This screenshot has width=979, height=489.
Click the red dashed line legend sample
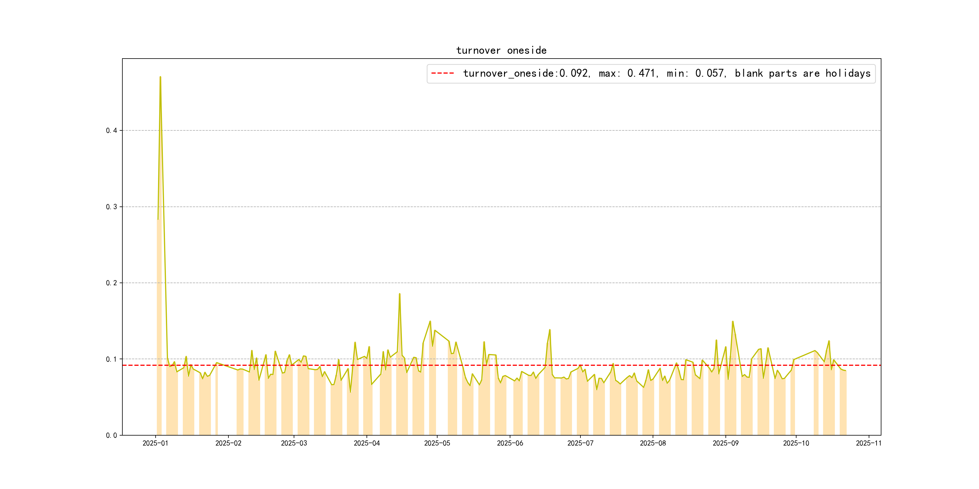pyautogui.click(x=442, y=73)
